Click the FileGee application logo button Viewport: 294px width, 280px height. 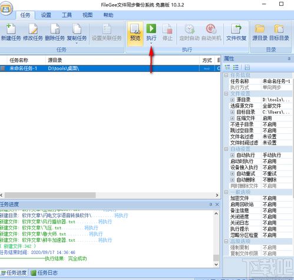pos(6,8)
